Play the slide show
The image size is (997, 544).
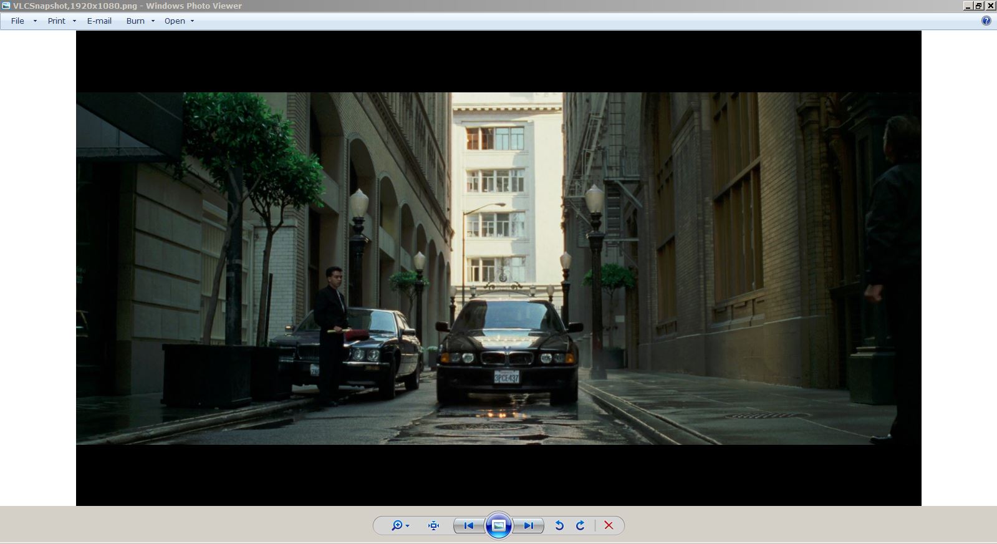499,525
